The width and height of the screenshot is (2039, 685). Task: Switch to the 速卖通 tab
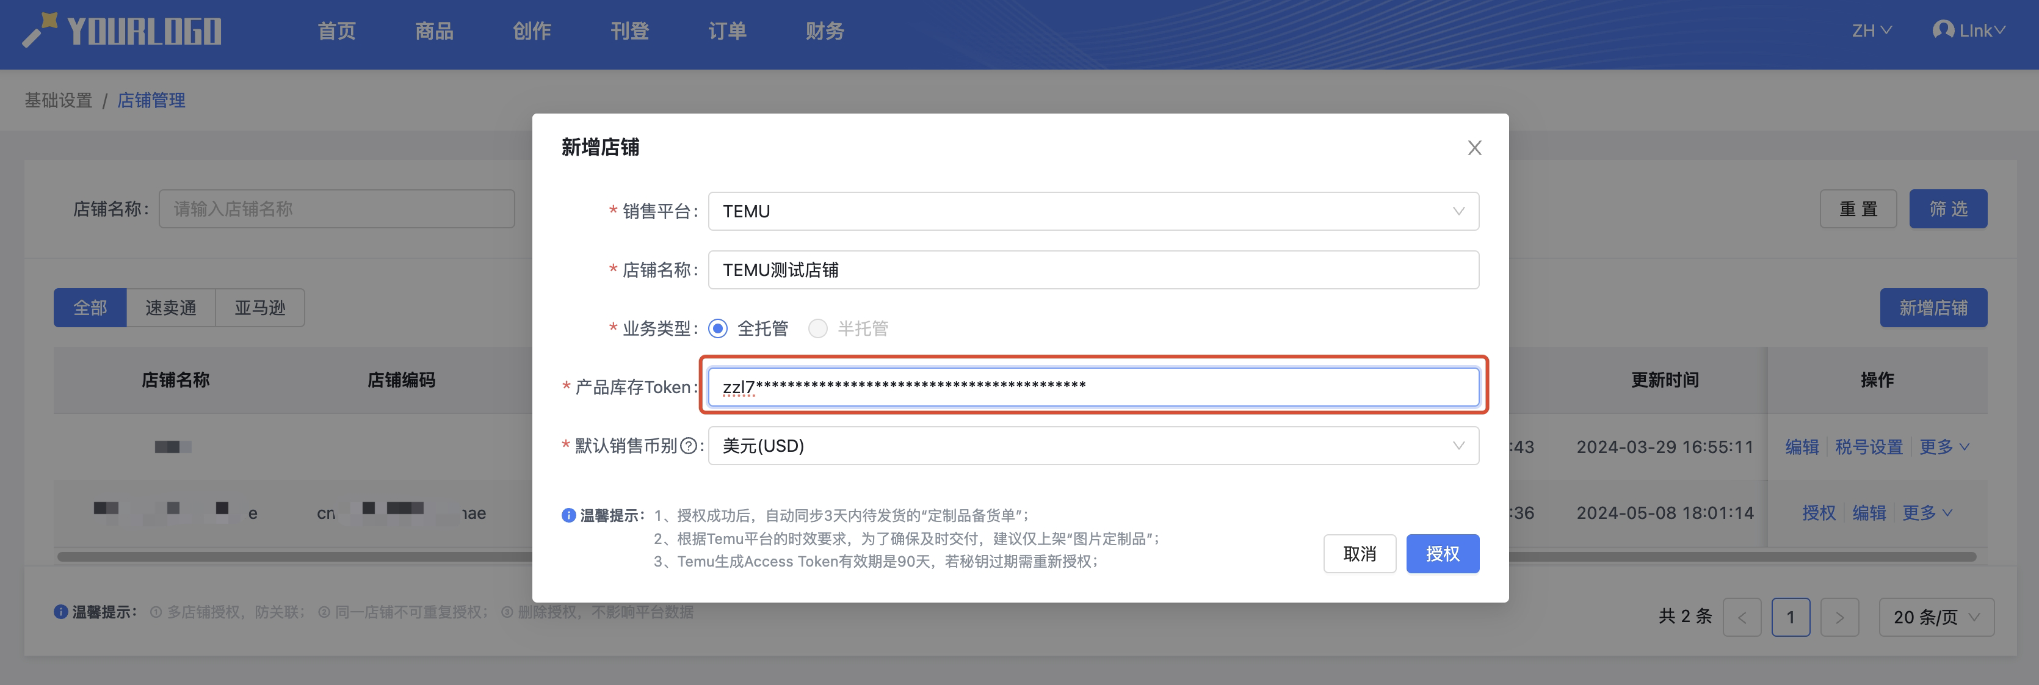[x=170, y=308]
